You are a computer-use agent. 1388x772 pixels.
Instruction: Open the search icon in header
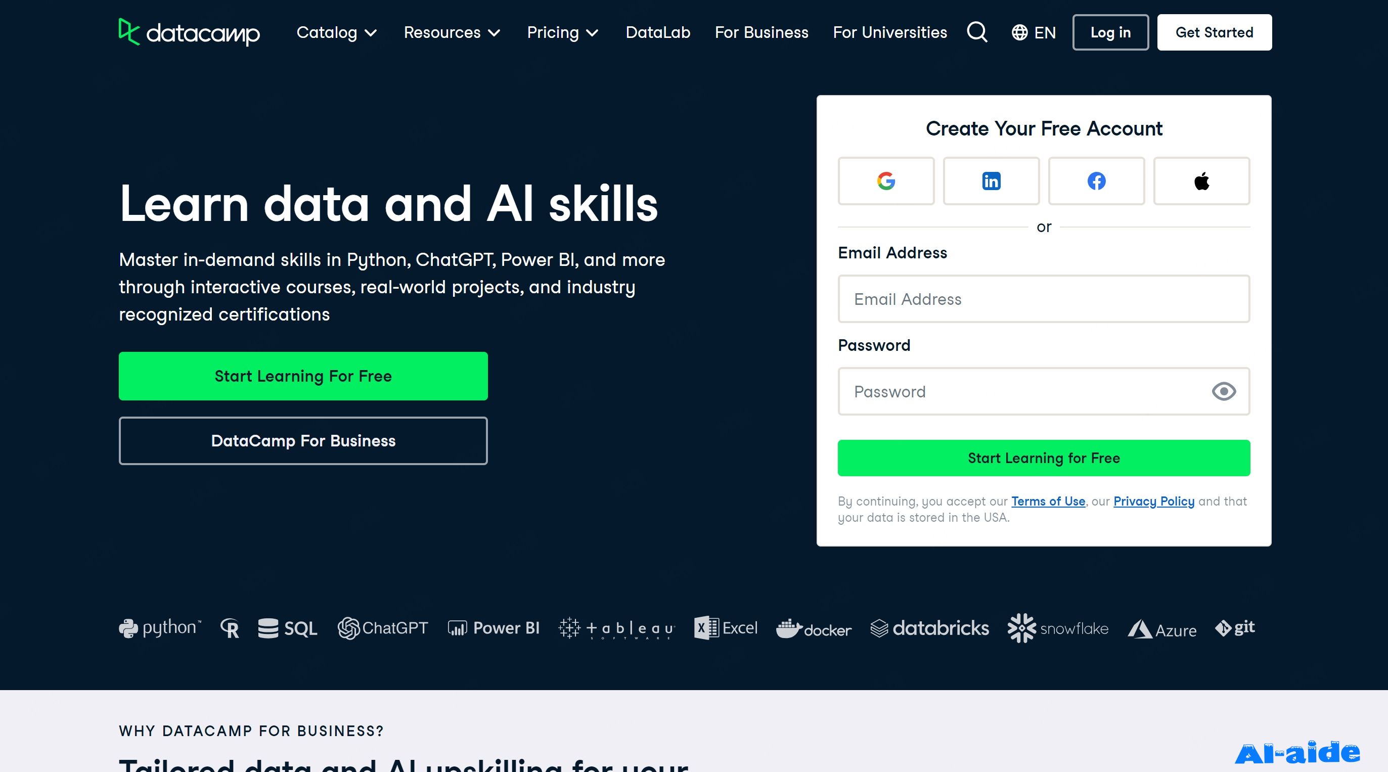pos(977,32)
